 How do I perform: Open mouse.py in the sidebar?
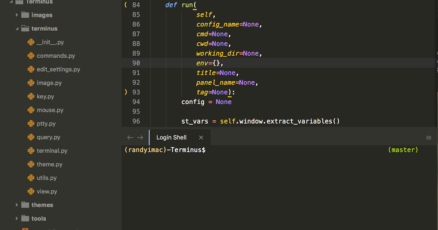coord(50,110)
